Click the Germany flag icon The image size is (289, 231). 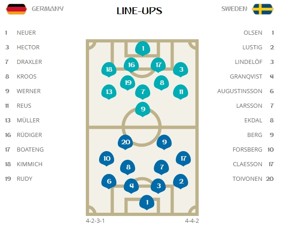[x=16, y=9]
